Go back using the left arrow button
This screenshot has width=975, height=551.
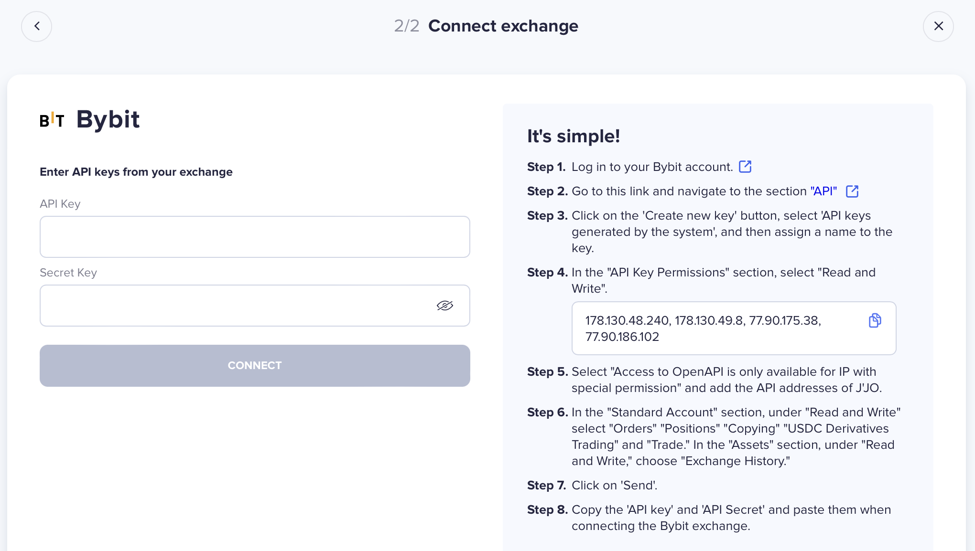(36, 26)
